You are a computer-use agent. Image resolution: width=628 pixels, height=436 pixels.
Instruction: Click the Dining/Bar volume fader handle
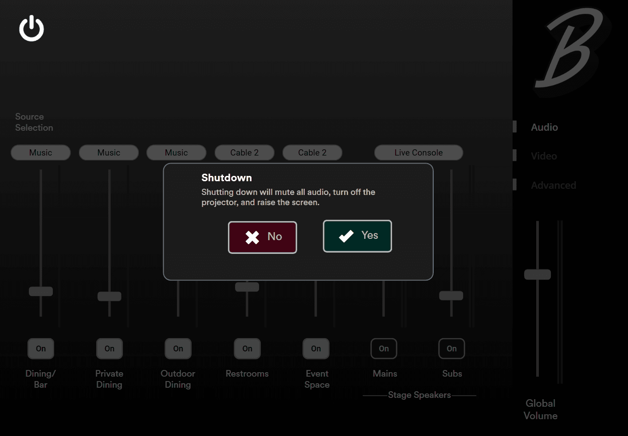pyautogui.click(x=41, y=291)
